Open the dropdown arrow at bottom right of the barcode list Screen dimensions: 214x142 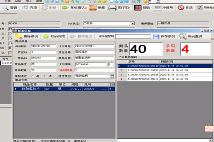(x=211, y=140)
